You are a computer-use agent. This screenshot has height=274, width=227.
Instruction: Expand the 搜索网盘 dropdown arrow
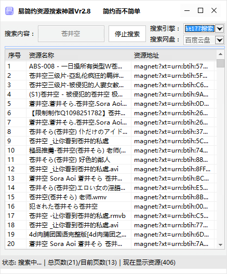(x=220, y=40)
